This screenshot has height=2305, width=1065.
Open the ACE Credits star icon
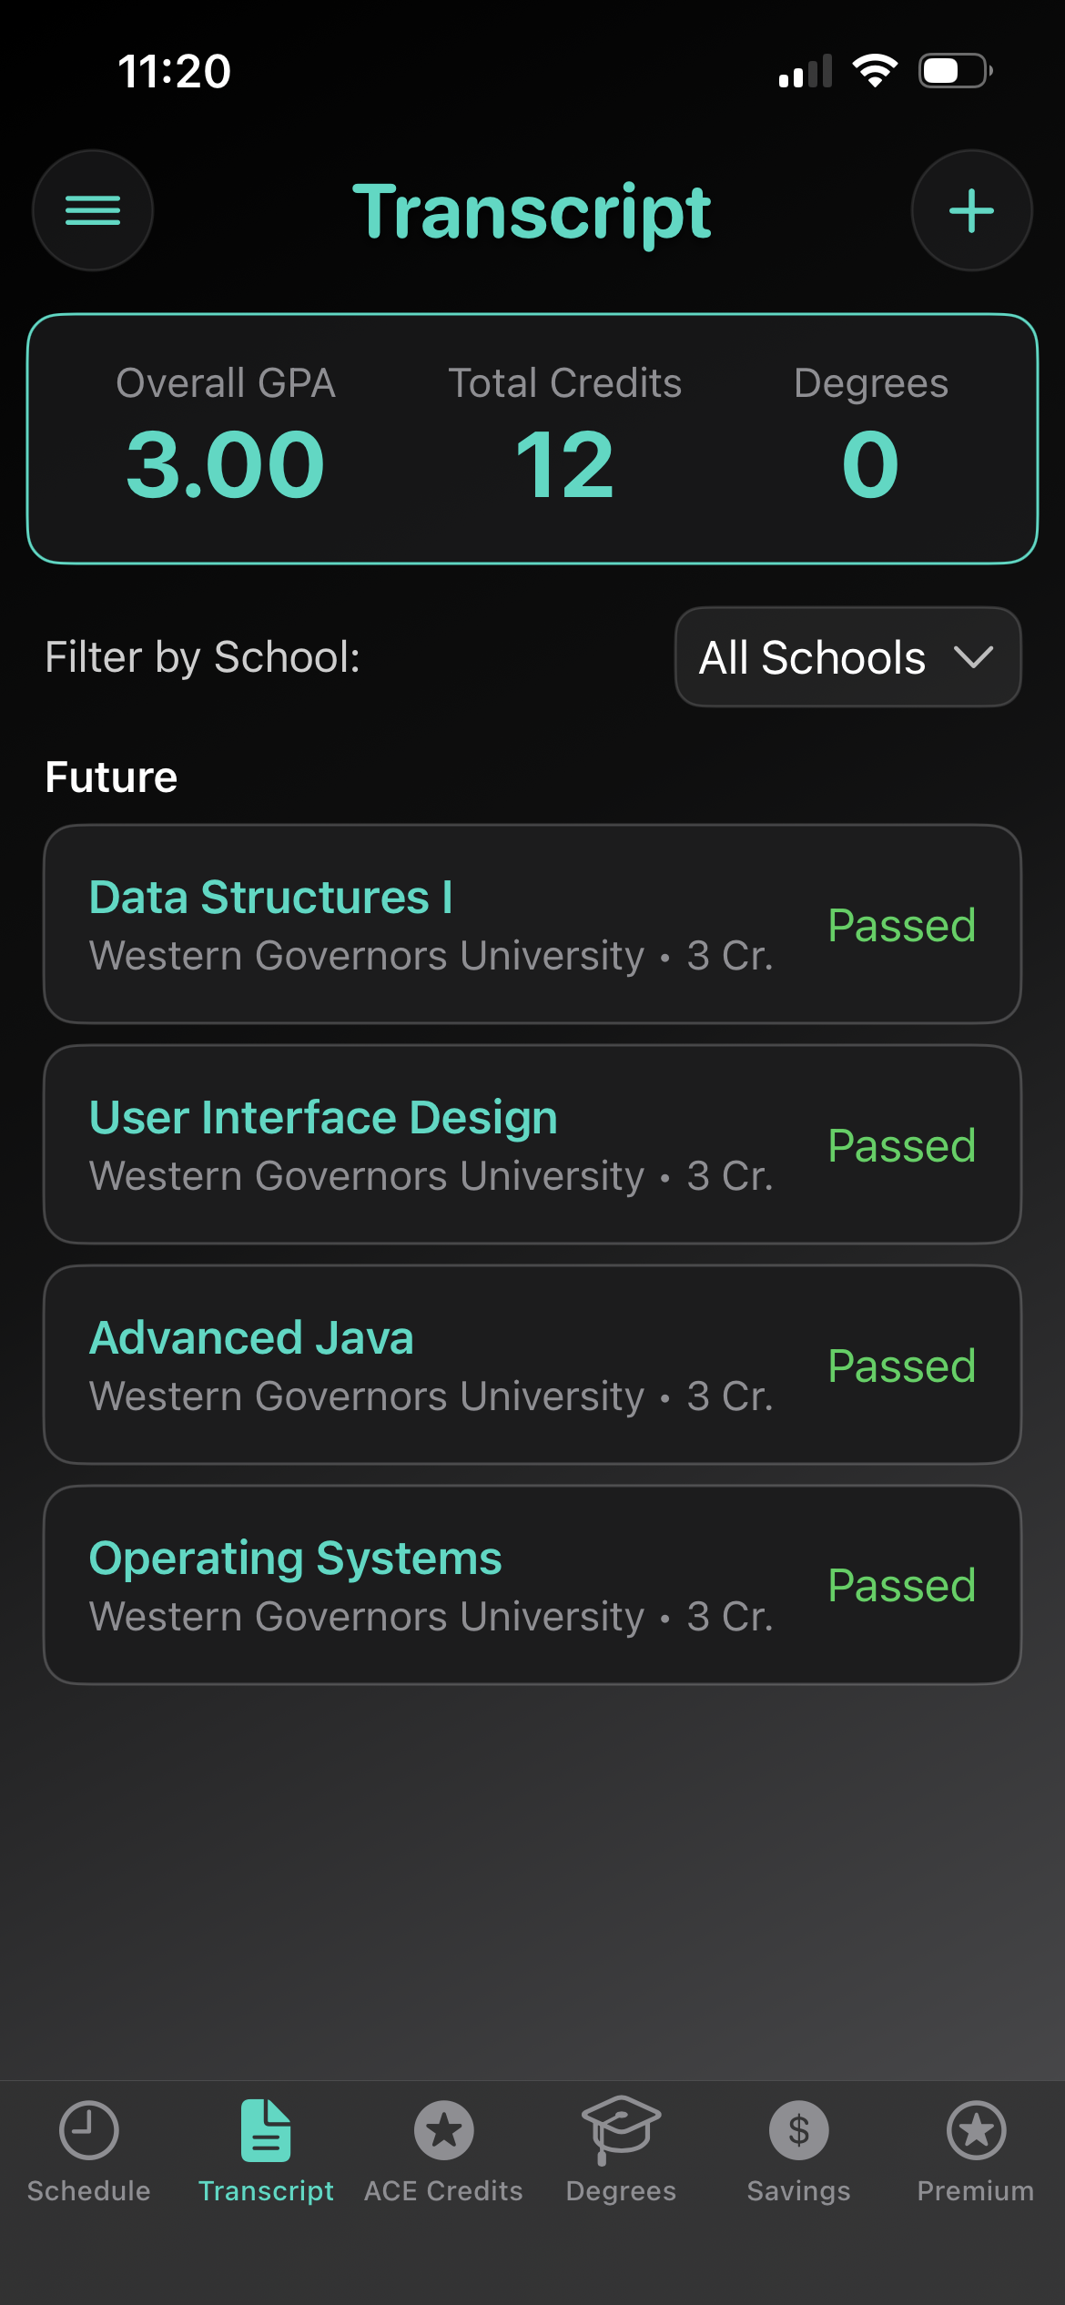pyautogui.click(x=443, y=2130)
